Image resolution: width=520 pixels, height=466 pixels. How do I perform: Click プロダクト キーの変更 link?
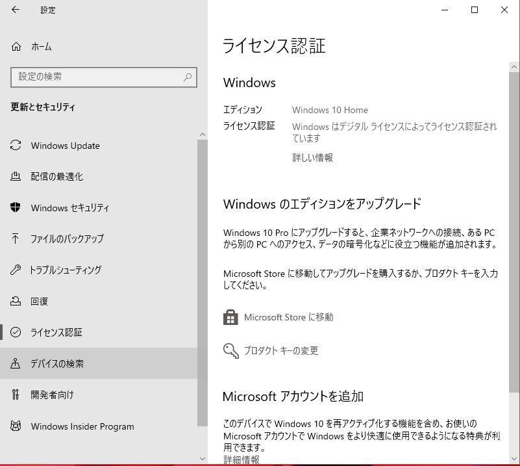point(281,350)
